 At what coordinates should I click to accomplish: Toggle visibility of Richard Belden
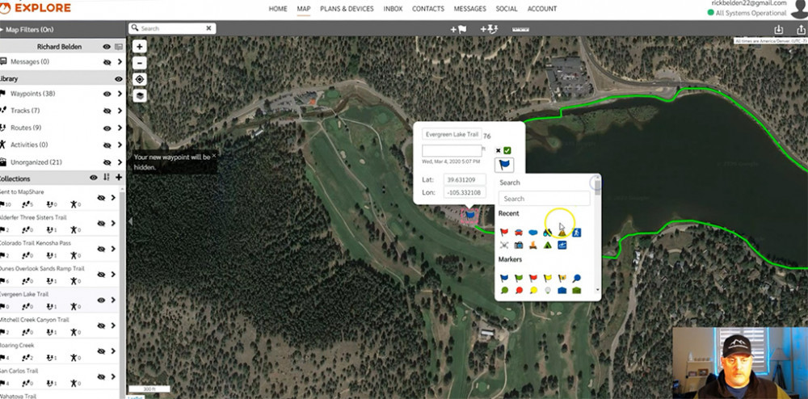[107, 47]
